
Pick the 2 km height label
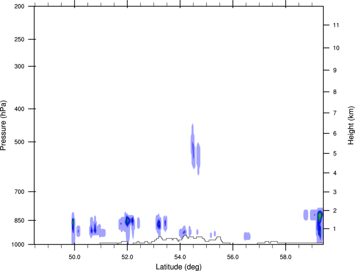tap(335, 211)
